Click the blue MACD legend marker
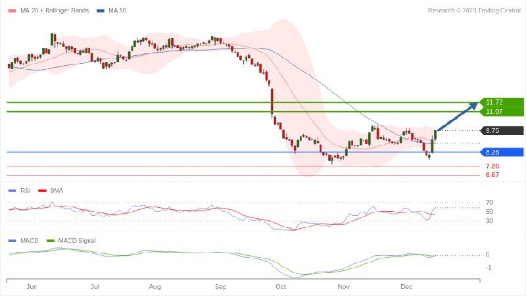This screenshot has width=526, height=296. coord(11,241)
